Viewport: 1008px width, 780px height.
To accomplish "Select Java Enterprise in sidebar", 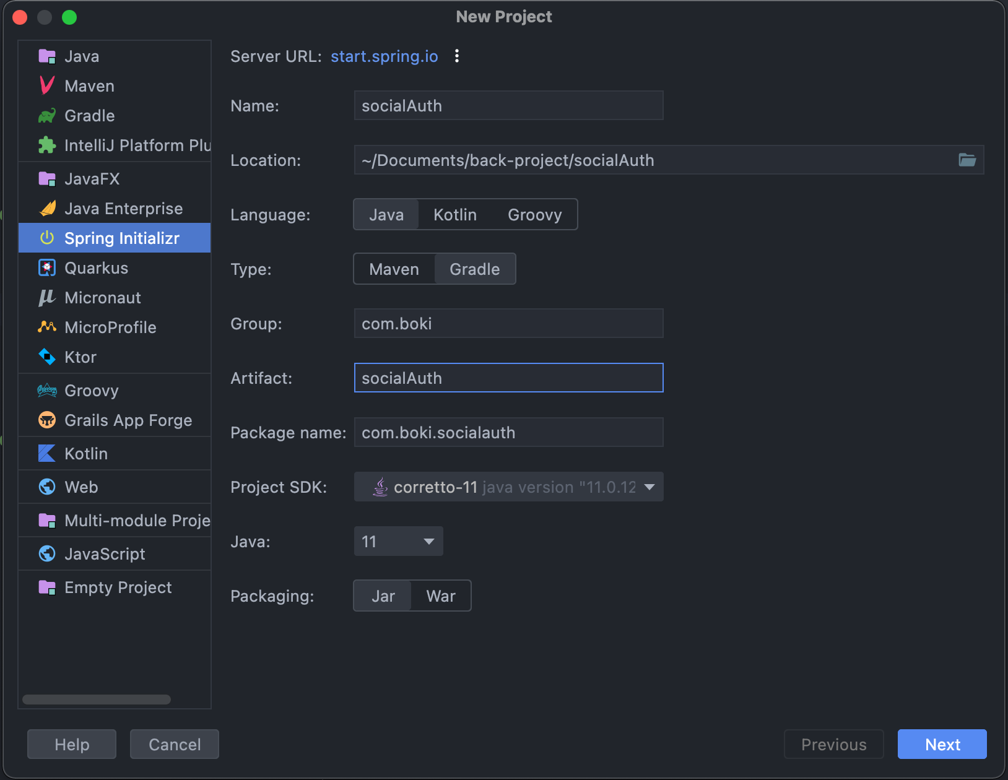I will click(x=115, y=209).
